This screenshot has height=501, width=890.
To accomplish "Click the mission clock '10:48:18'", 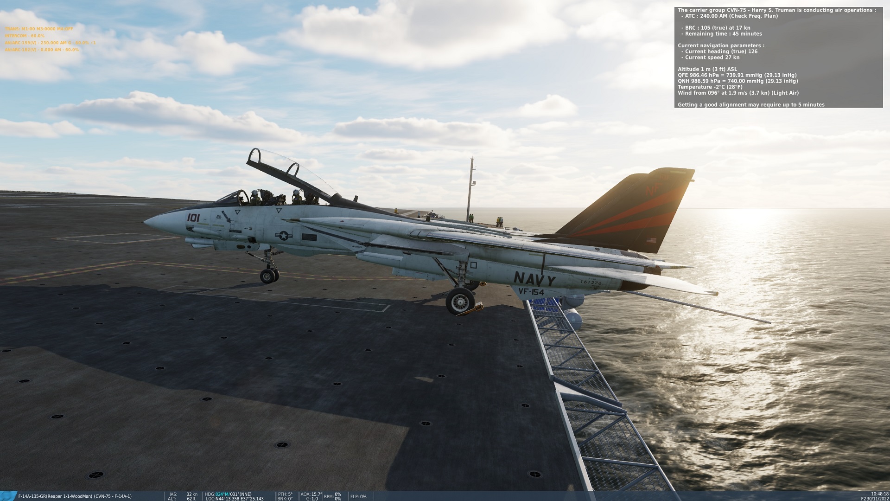I will (880, 494).
